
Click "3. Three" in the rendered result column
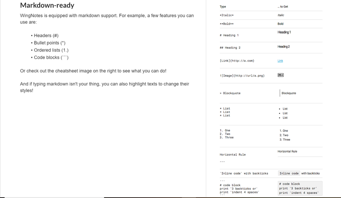285,140
